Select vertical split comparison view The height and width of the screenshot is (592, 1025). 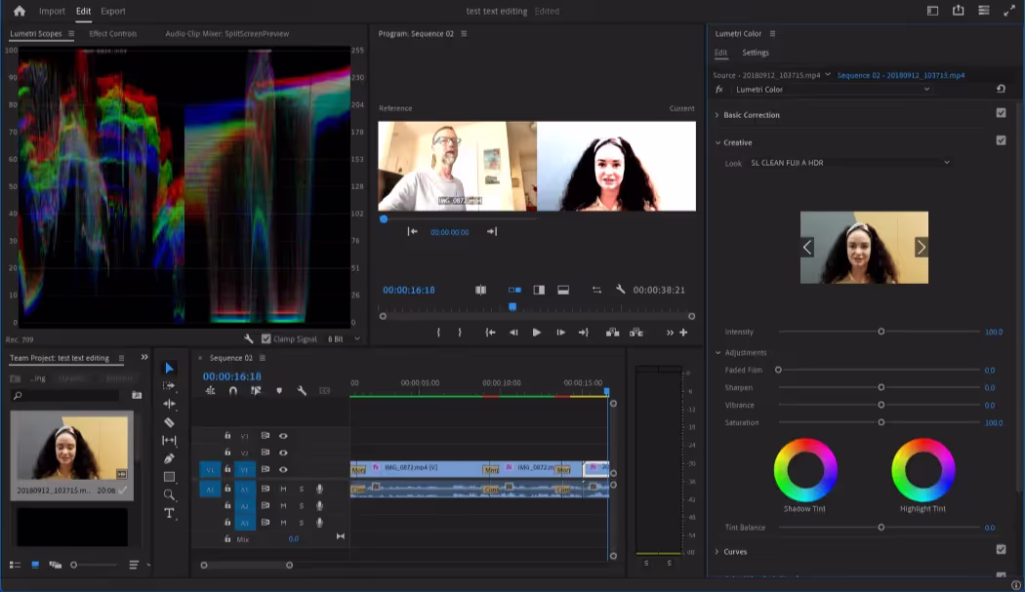[x=539, y=290]
